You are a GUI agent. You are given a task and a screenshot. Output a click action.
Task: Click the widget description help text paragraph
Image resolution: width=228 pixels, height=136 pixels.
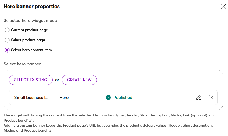click(110, 123)
